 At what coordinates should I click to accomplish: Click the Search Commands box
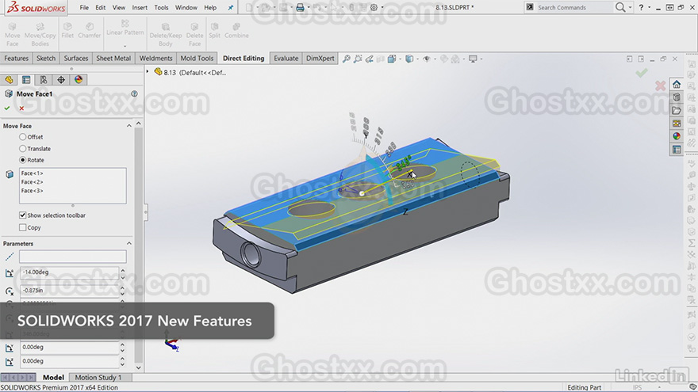click(574, 8)
